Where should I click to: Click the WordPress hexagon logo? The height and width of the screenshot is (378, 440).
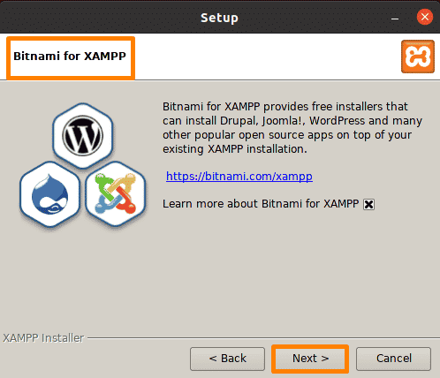tap(83, 136)
